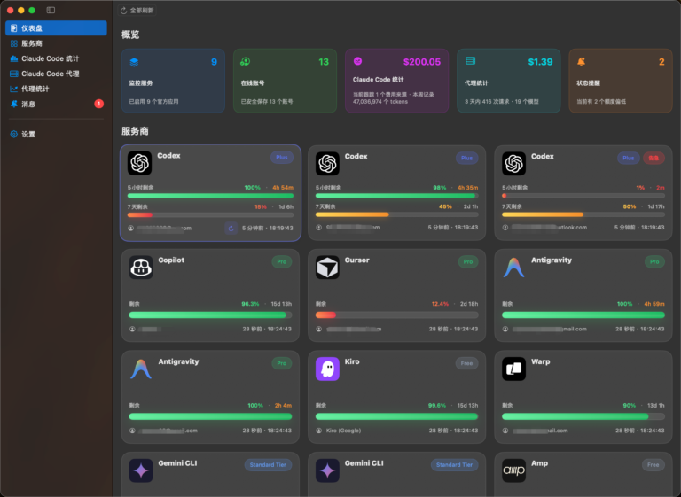This screenshot has height=497, width=681.
Task: Go to 服务商 in the sidebar
Action: (56, 43)
